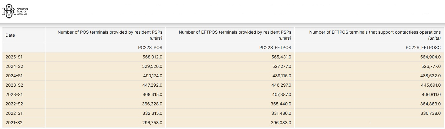Click the 2022-S2 date cell
Image resolution: width=445 pixels, height=129 pixels.
pos(14,104)
